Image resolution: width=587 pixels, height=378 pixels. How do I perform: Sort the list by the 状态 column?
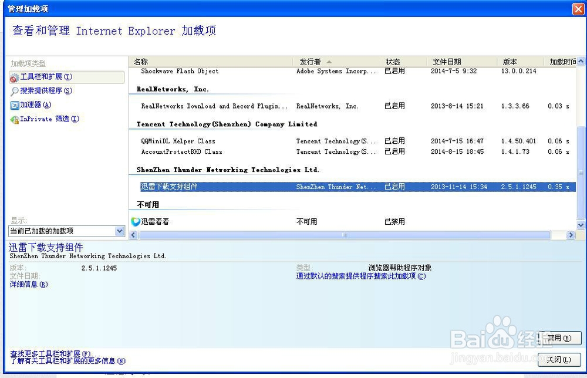click(404, 62)
